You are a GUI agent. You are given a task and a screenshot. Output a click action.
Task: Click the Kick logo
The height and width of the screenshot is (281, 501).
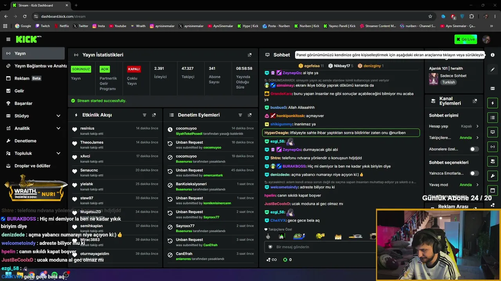click(x=29, y=39)
